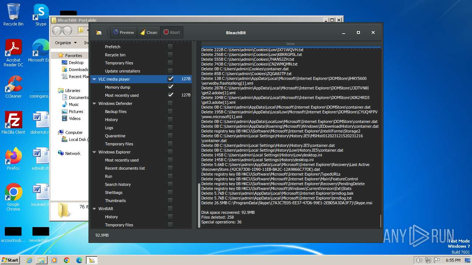This screenshot has width=472, height=265.
Task: Open newsletter desktop file icon
Action: click(40, 234)
